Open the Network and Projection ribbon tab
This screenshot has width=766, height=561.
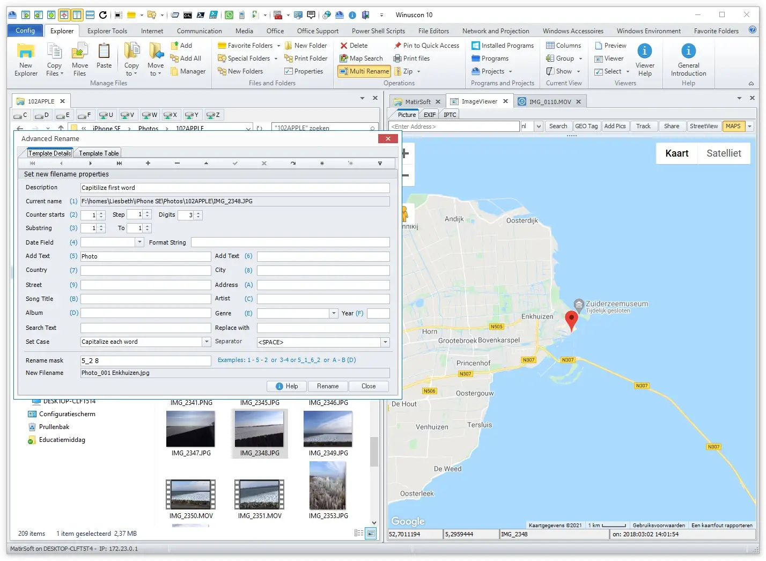click(x=495, y=31)
